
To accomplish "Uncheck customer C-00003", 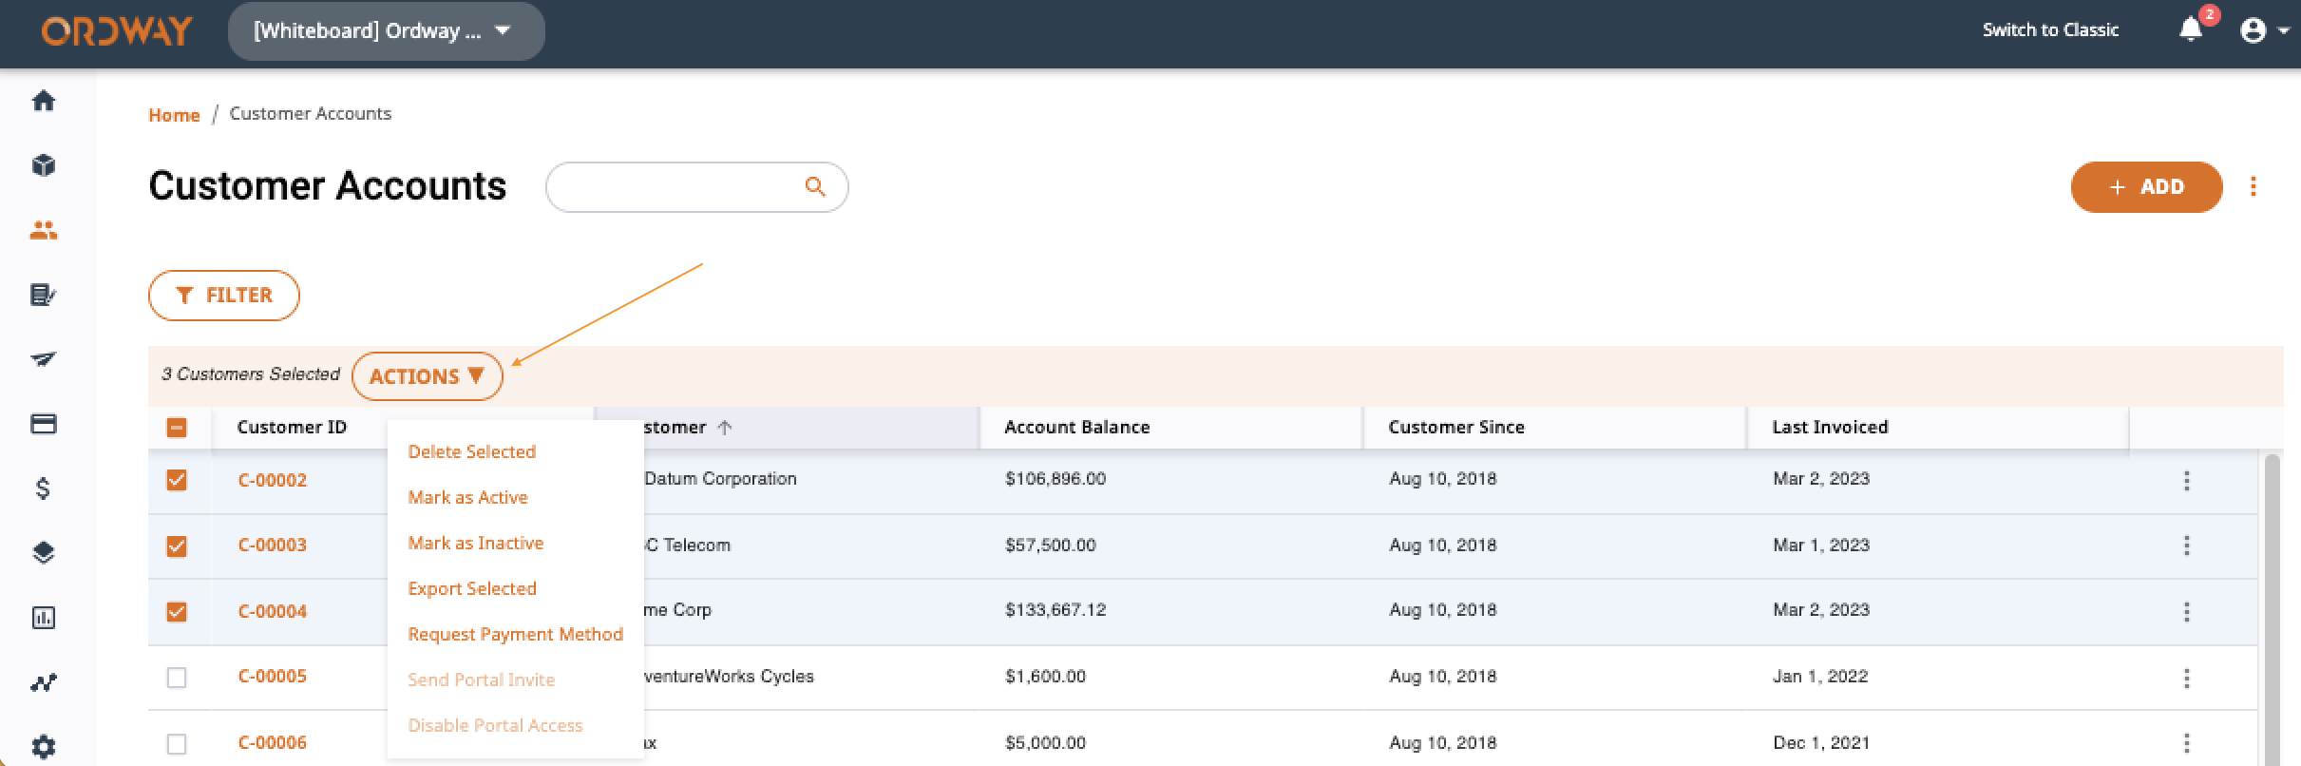I will pyautogui.click(x=177, y=546).
